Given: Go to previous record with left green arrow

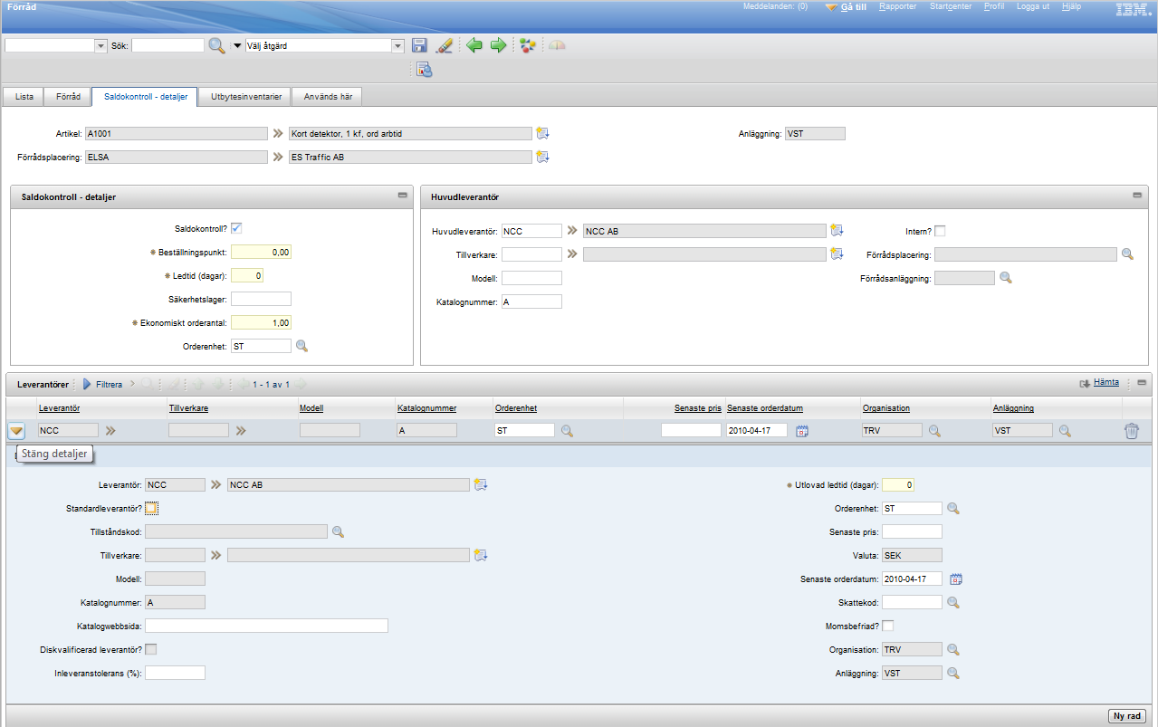Looking at the screenshot, I should [474, 45].
